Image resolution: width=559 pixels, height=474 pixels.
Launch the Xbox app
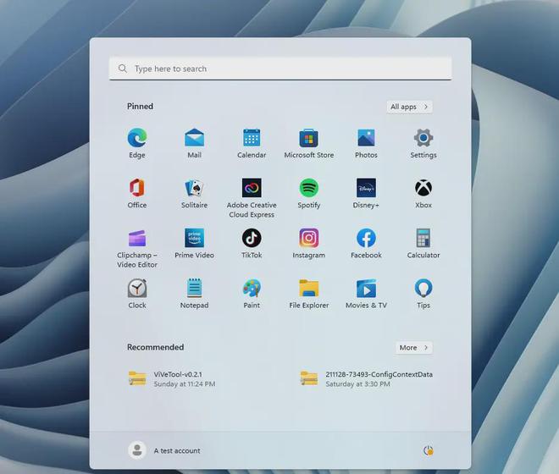tap(423, 188)
